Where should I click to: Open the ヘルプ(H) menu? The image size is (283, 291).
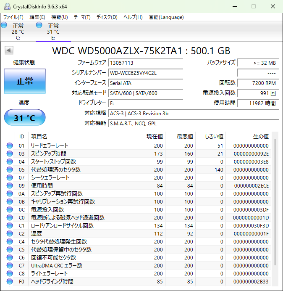(x=133, y=17)
